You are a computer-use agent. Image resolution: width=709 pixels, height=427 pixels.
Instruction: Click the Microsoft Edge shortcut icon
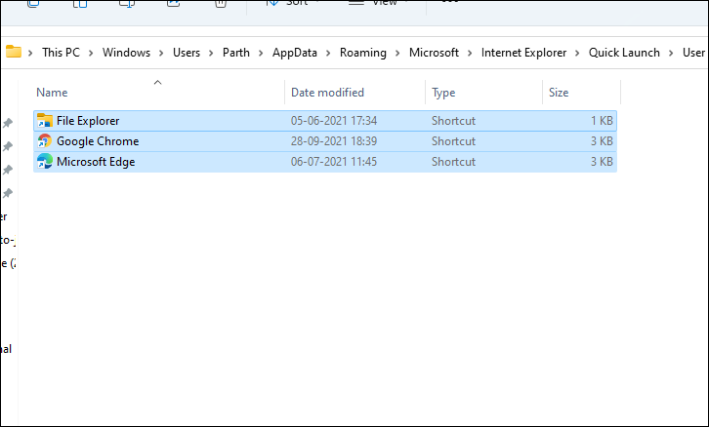pyautogui.click(x=44, y=162)
